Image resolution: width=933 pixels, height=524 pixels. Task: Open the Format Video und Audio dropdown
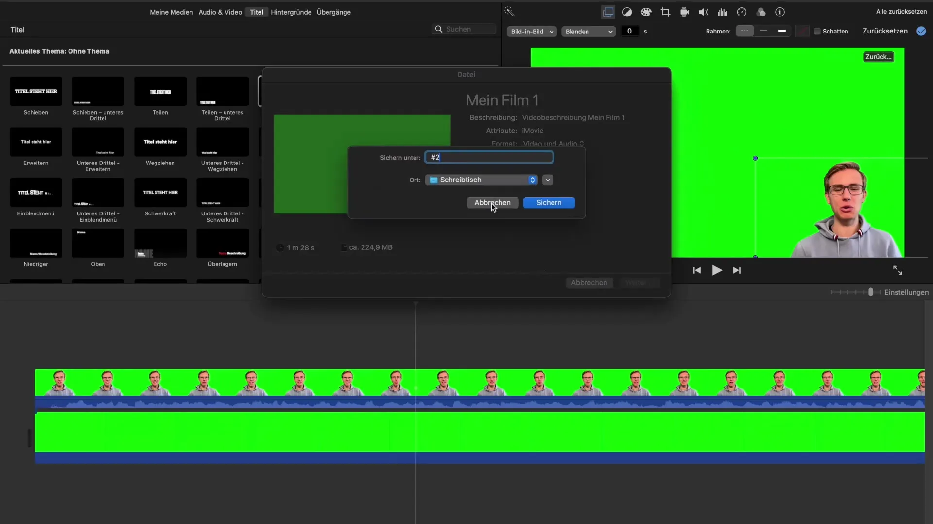pos(553,144)
